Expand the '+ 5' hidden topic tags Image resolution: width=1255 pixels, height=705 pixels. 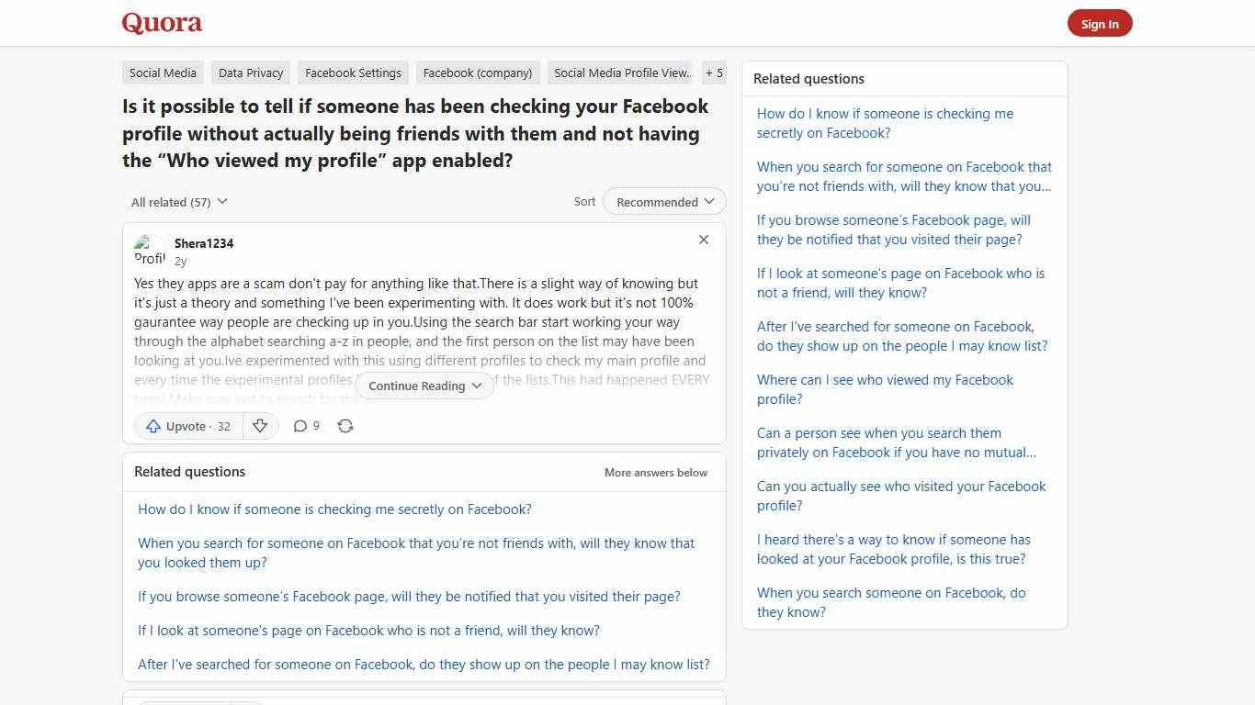point(714,73)
